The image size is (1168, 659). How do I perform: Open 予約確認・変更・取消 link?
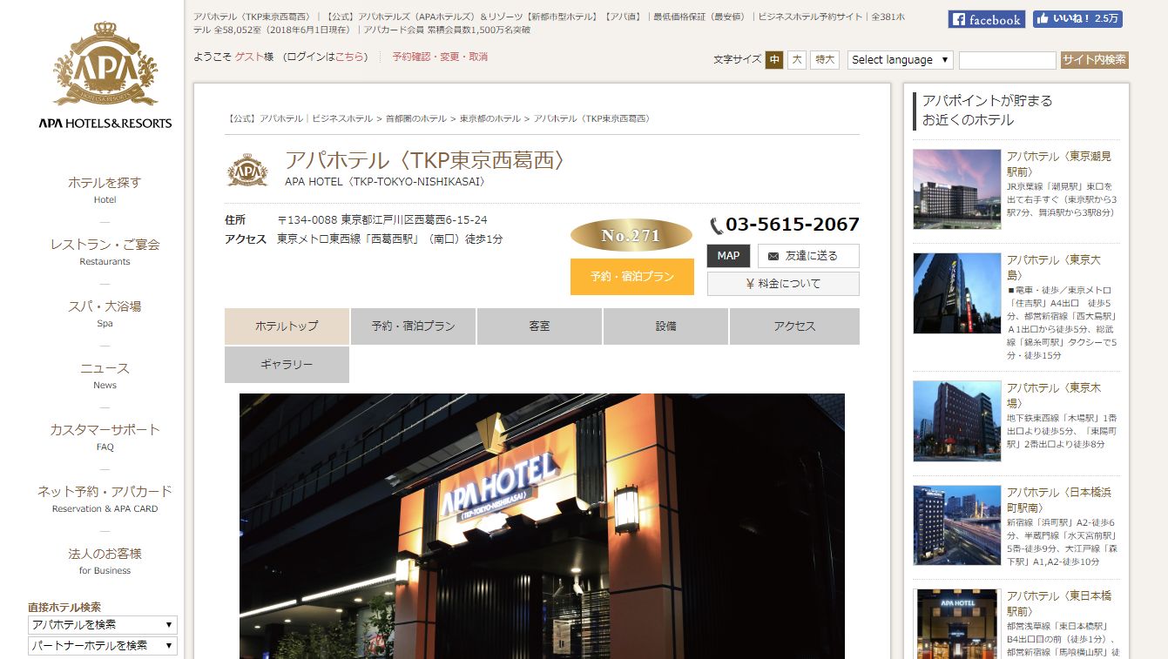[x=440, y=57]
